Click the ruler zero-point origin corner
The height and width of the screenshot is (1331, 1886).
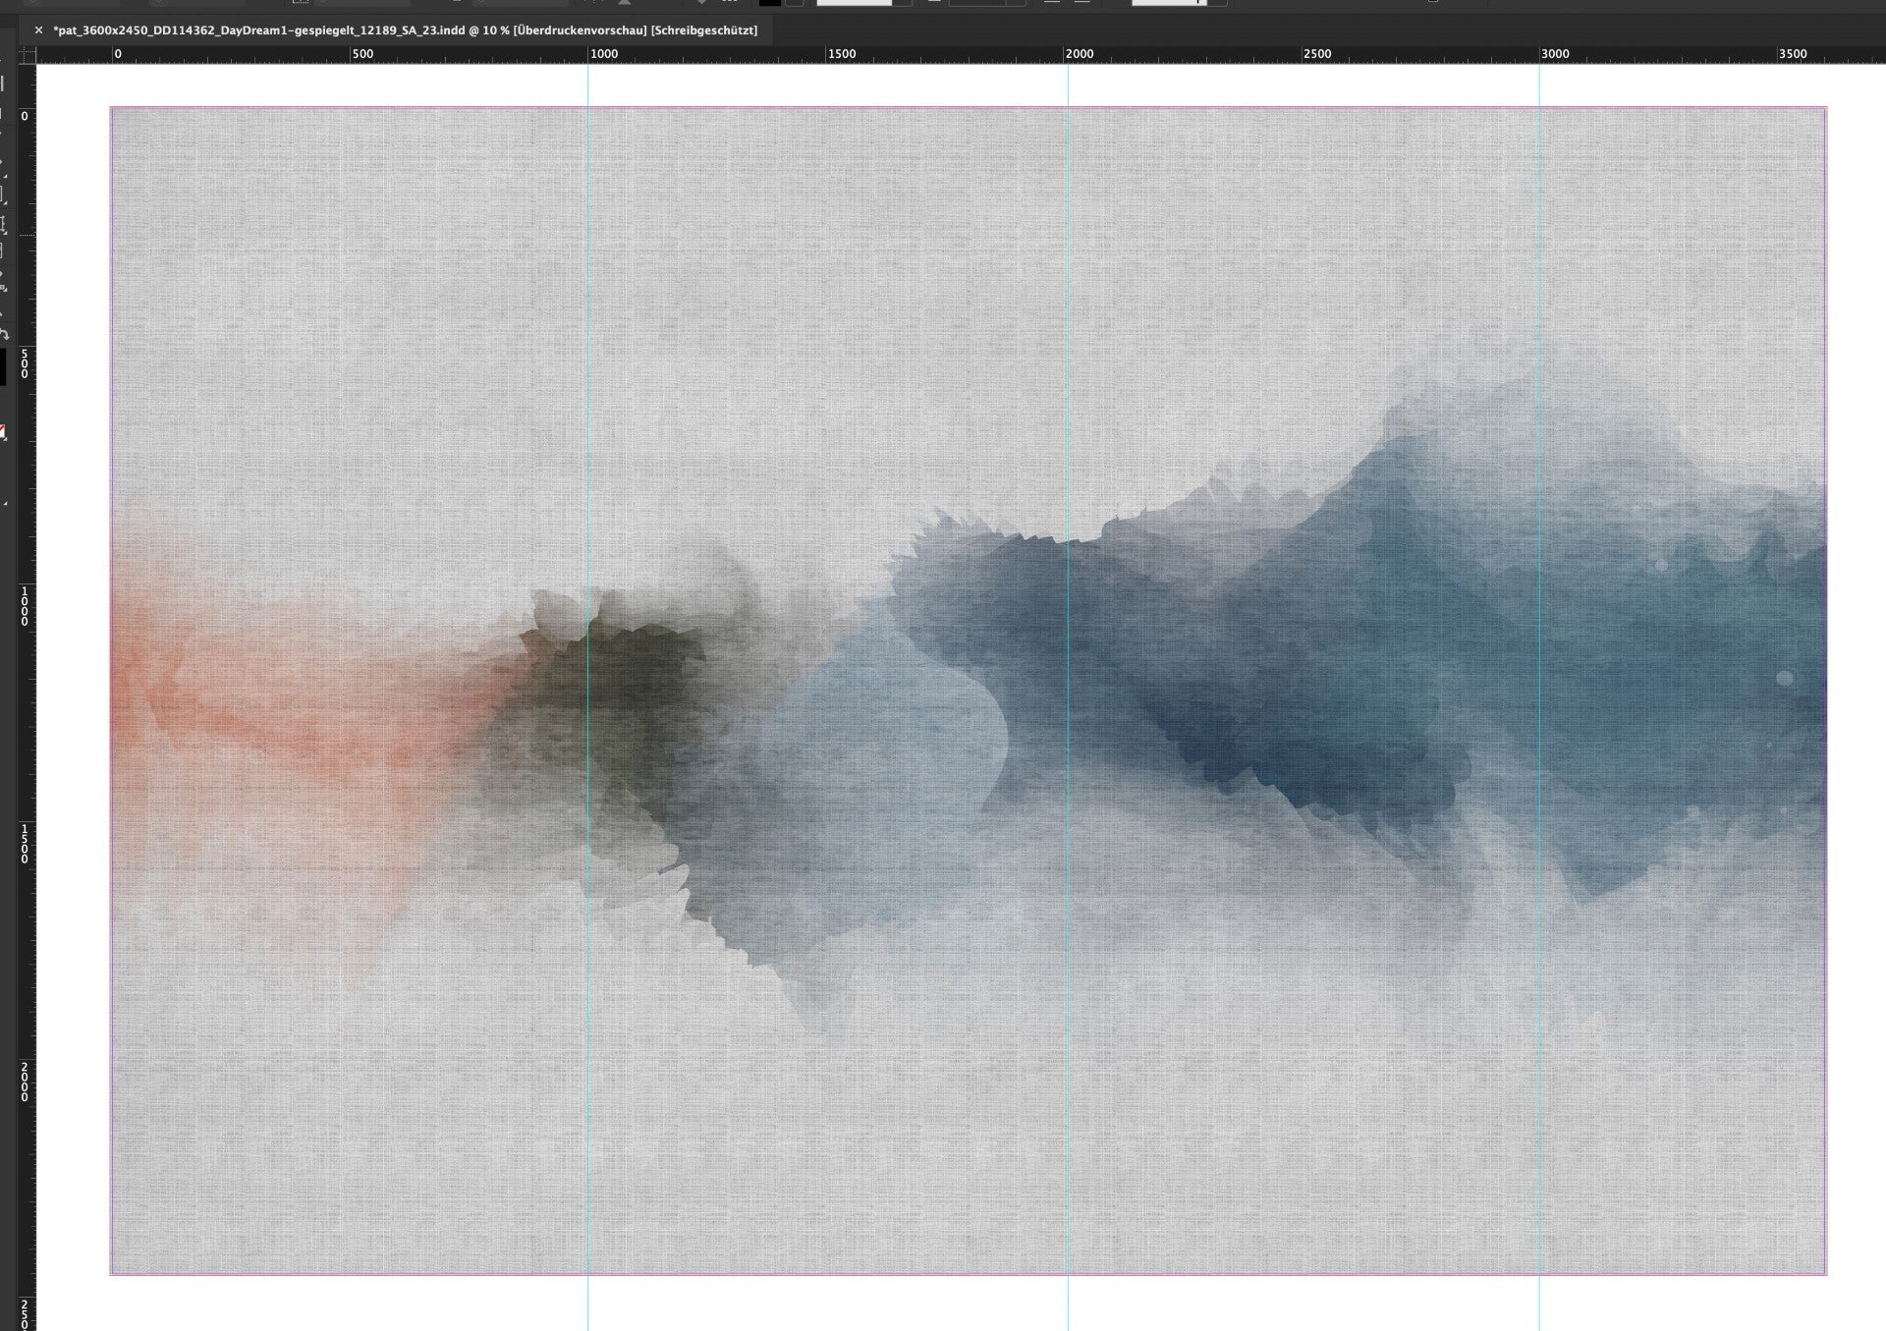click(x=28, y=55)
